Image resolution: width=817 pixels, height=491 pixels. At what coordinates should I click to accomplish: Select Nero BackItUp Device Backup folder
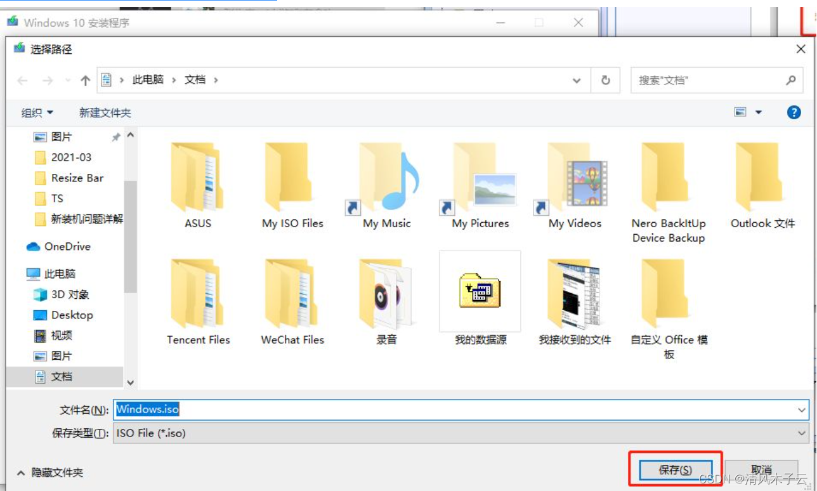(669, 192)
